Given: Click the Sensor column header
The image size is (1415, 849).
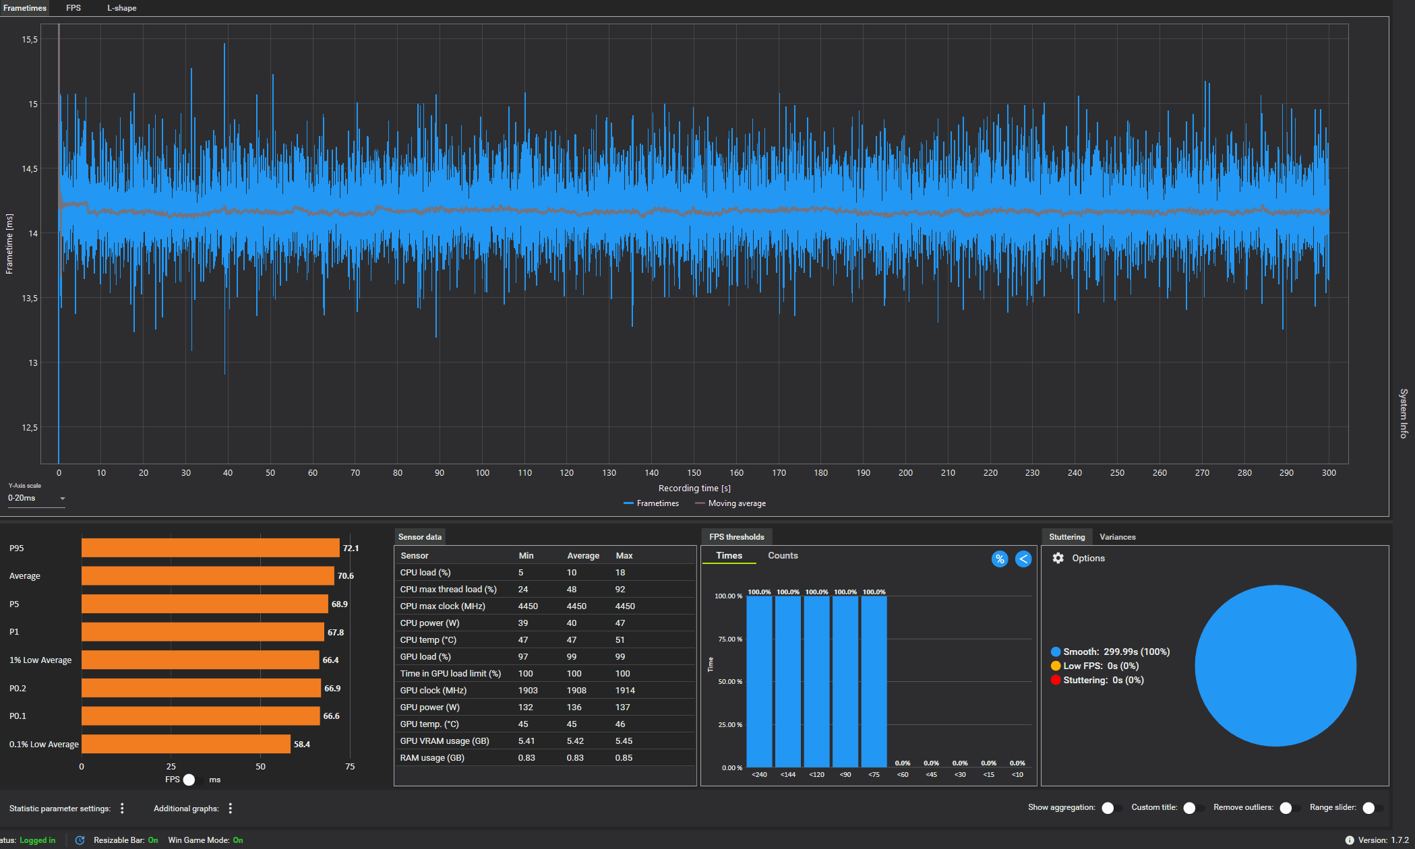Looking at the screenshot, I should pyautogui.click(x=414, y=556).
